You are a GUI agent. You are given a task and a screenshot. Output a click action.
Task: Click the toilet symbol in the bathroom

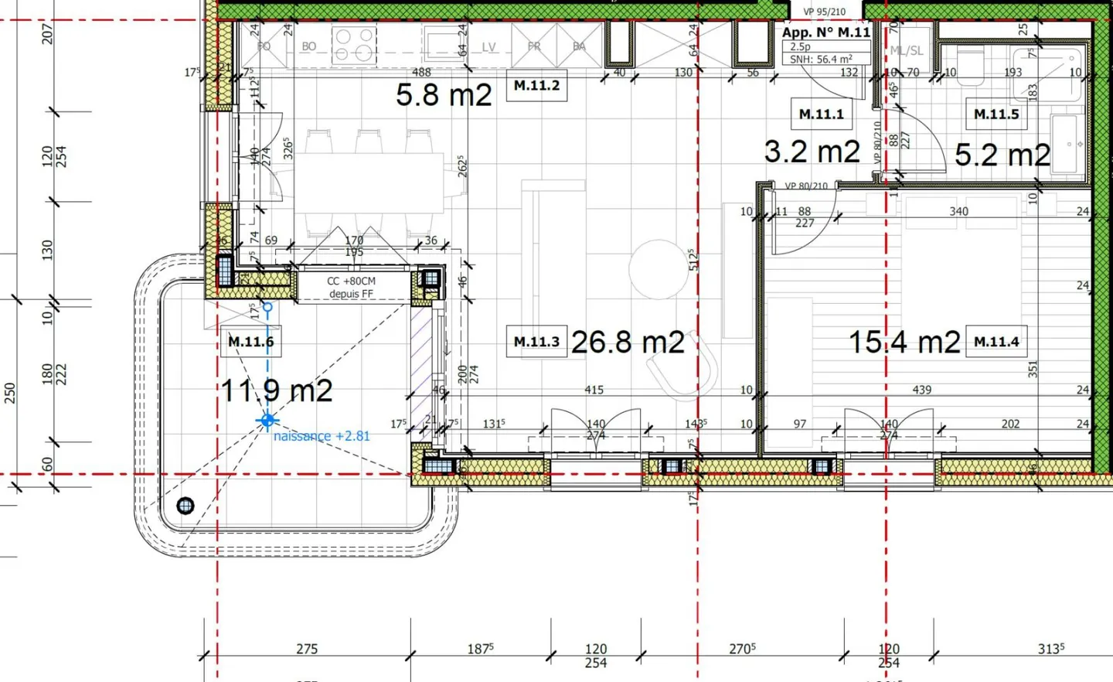click(970, 63)
